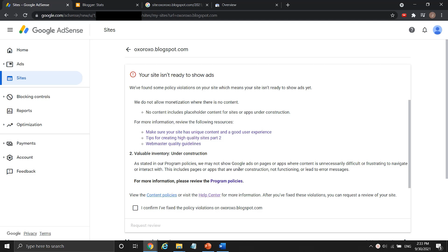The width and height of the screenshot is (448, 252).
Task: Open the Chrome tab search dropdown
Action: [x=402, y=5]
